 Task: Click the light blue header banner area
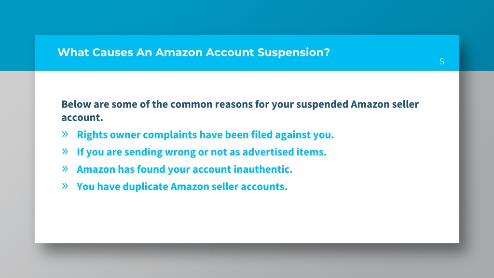[x=247, y=53]
